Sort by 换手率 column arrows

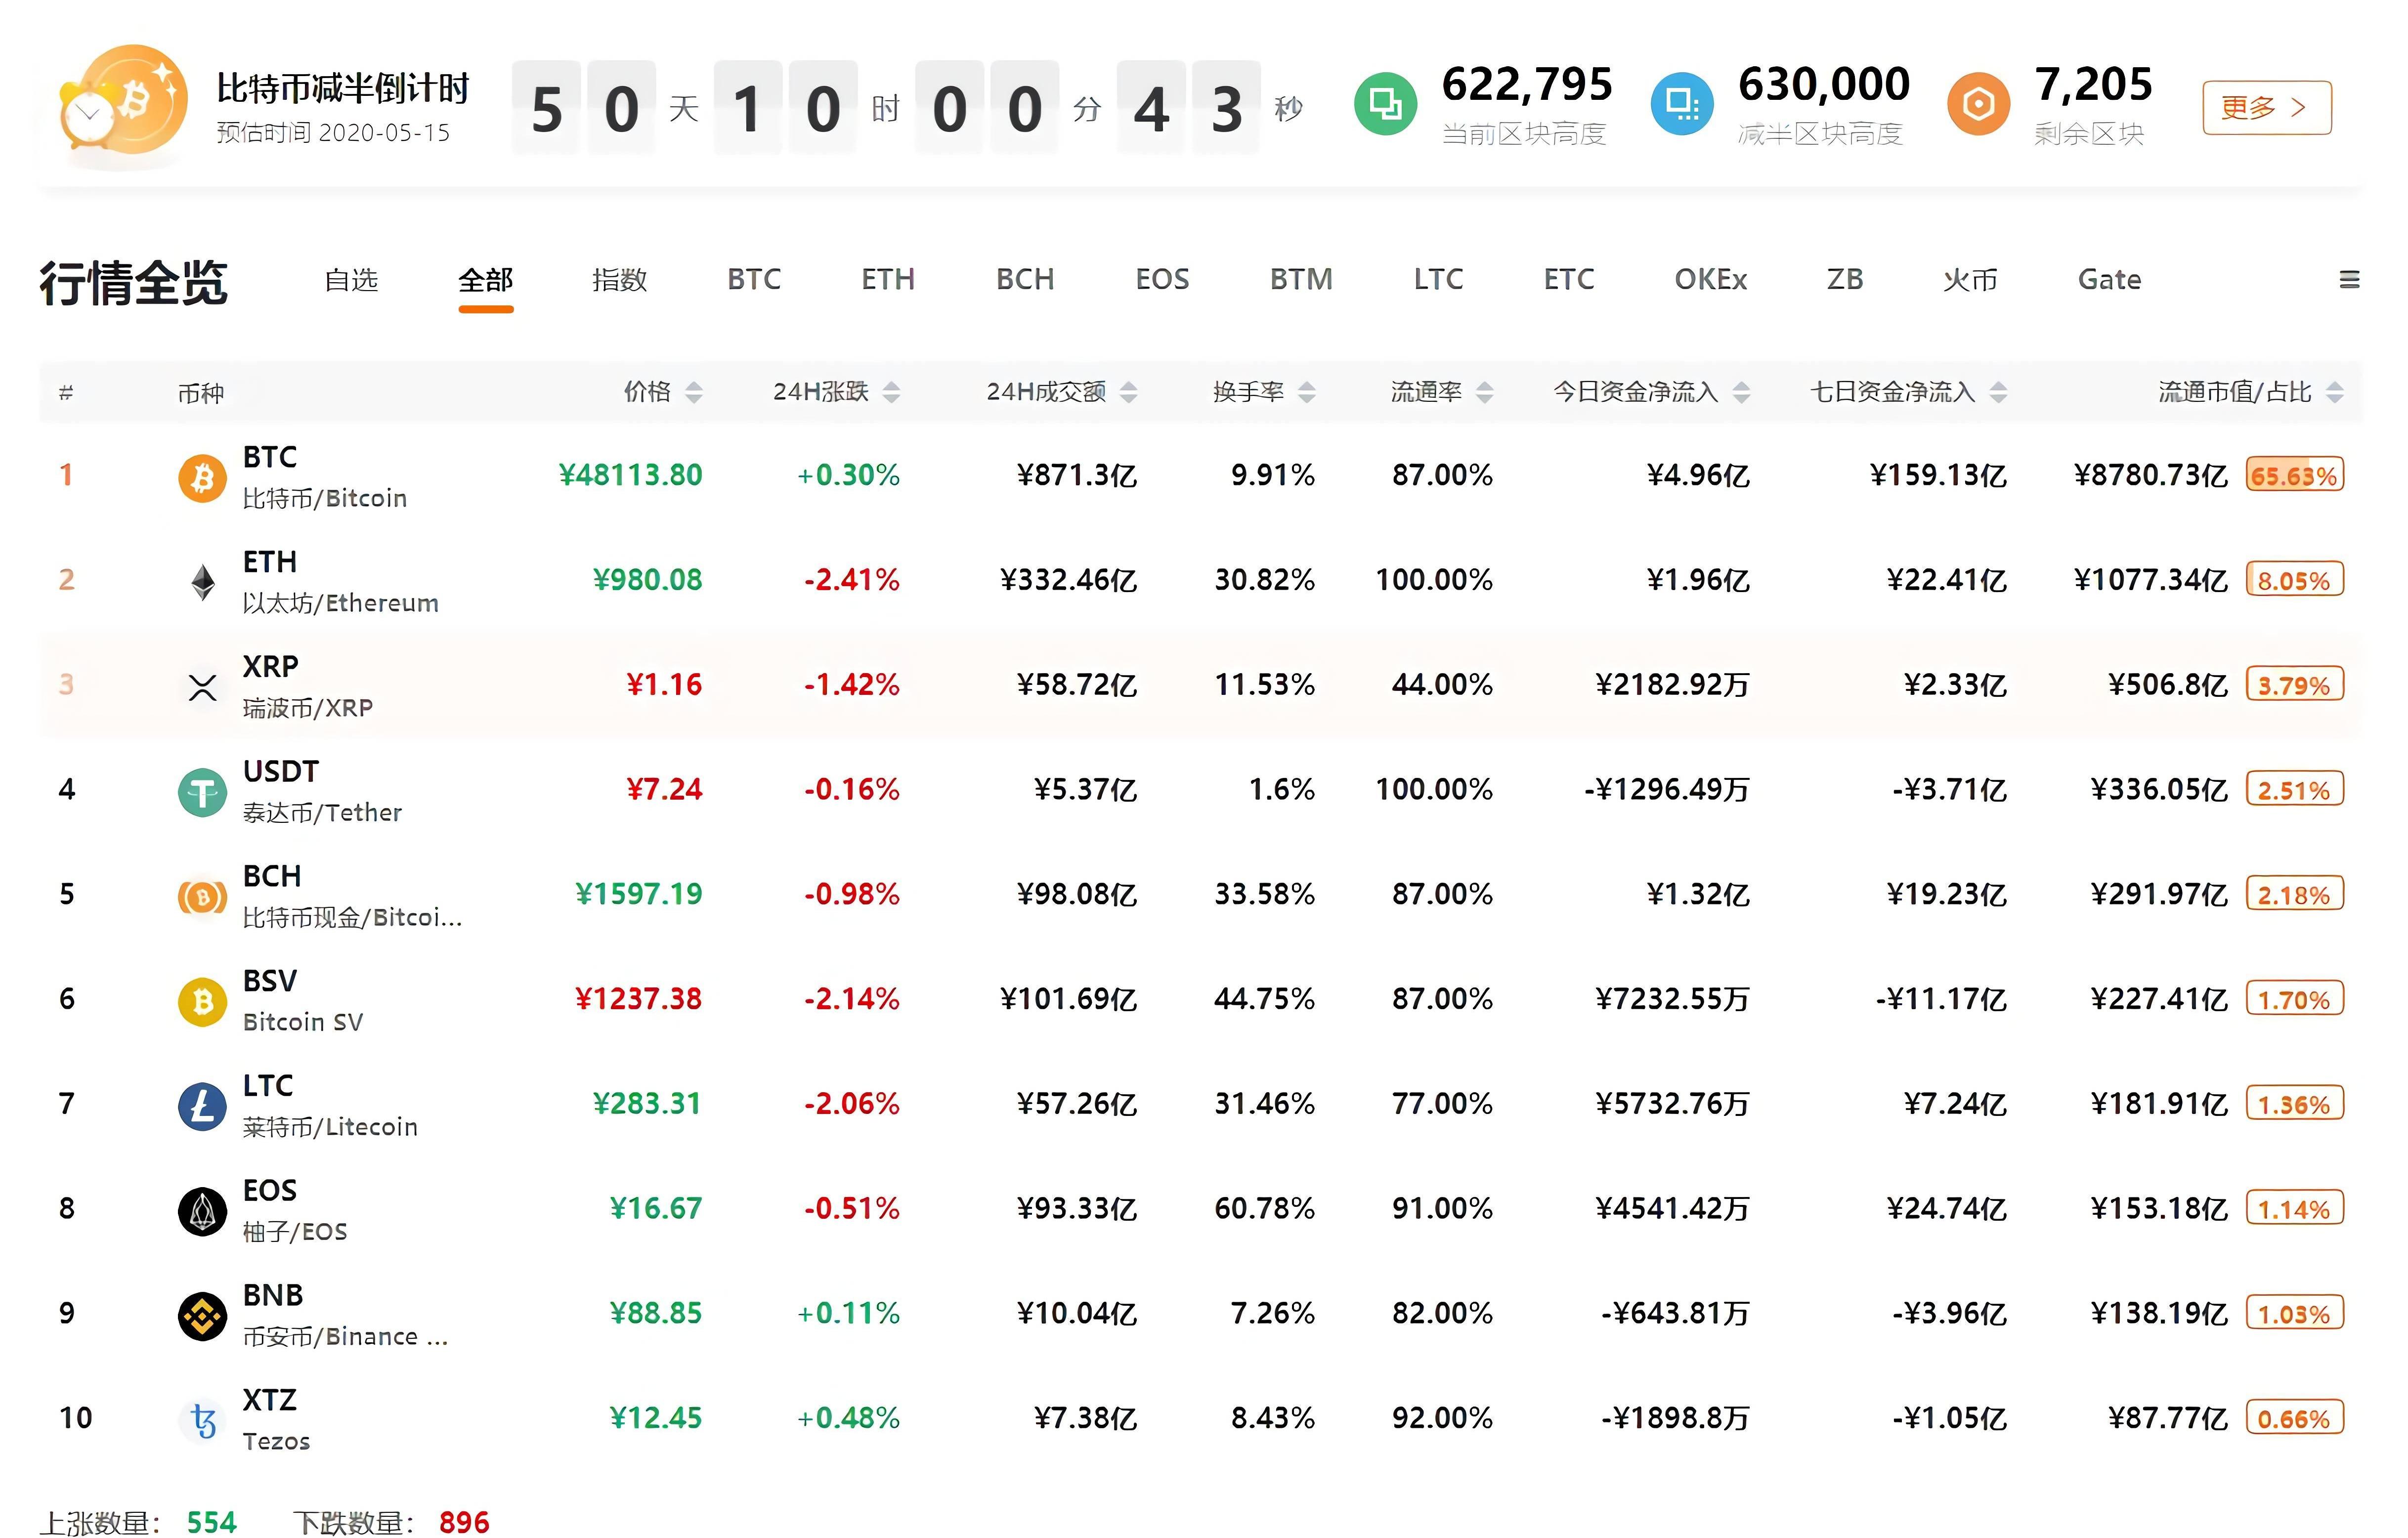coord(1306,392)
